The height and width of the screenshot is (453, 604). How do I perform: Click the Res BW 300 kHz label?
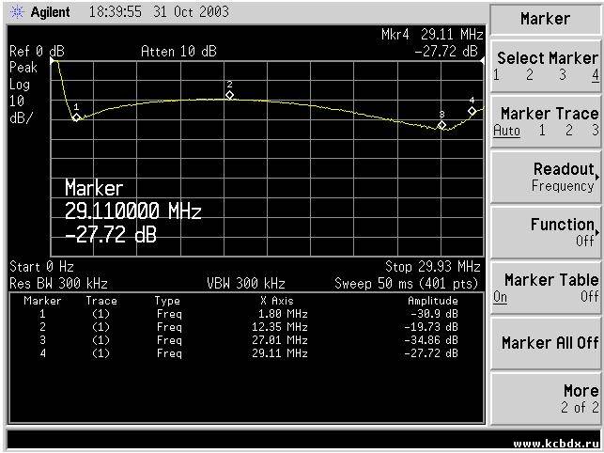point(58,284)
